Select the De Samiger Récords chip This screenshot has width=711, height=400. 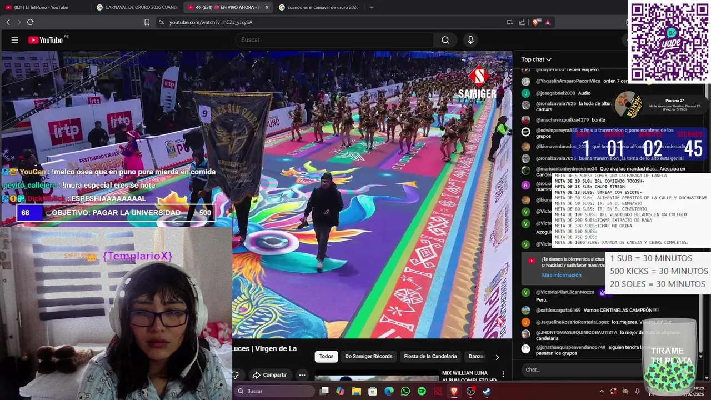click(x=369, y=357)
